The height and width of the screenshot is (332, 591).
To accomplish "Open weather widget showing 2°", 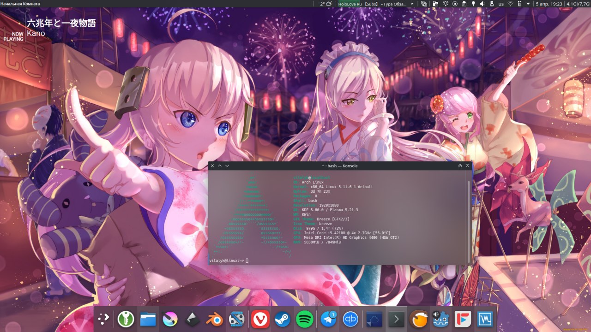I will click(x=326, y=4).
